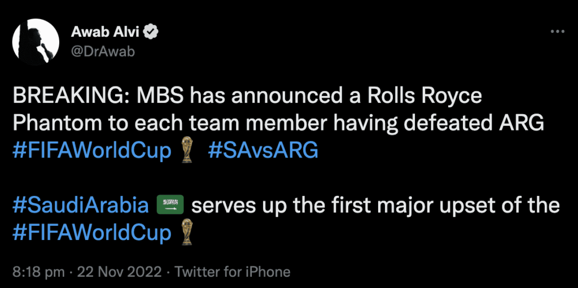
Task: Click the blue verified badge beside Awab Alvi
Action: click(151, 33)
